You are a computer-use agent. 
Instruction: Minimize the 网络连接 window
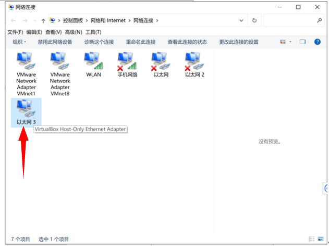[x=279, y=7]
